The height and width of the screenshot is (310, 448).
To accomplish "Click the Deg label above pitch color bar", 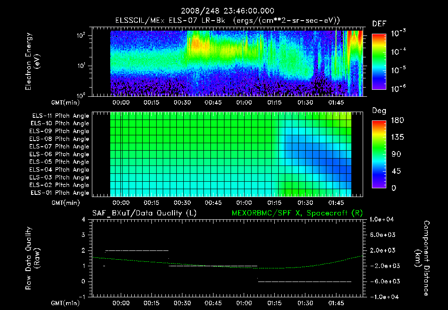I will click(379, 111).
